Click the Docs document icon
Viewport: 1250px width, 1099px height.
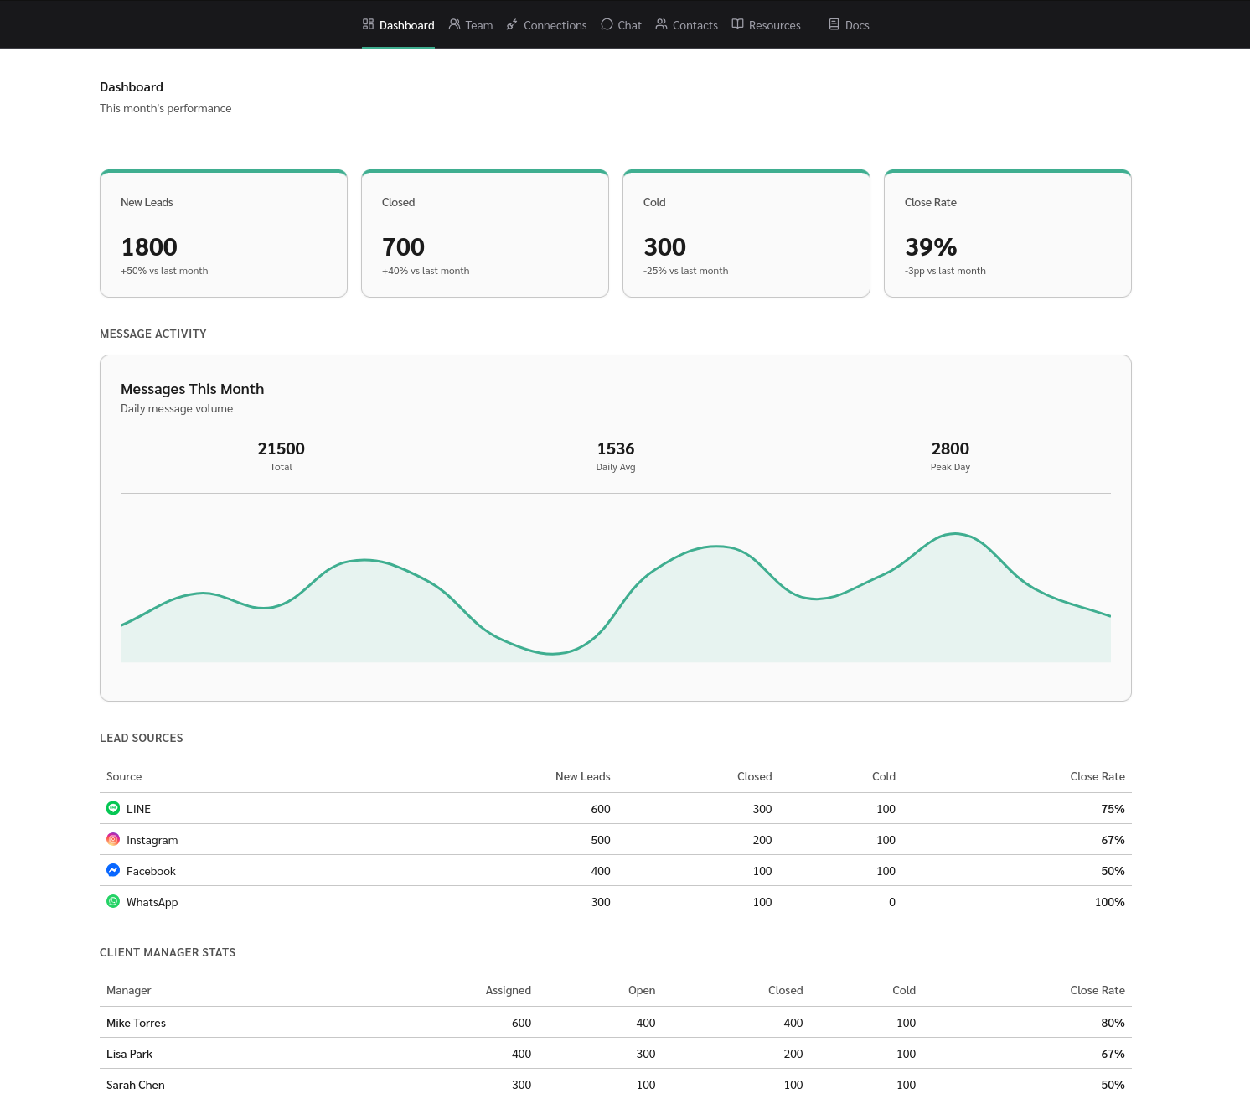(x=834, y=24)
